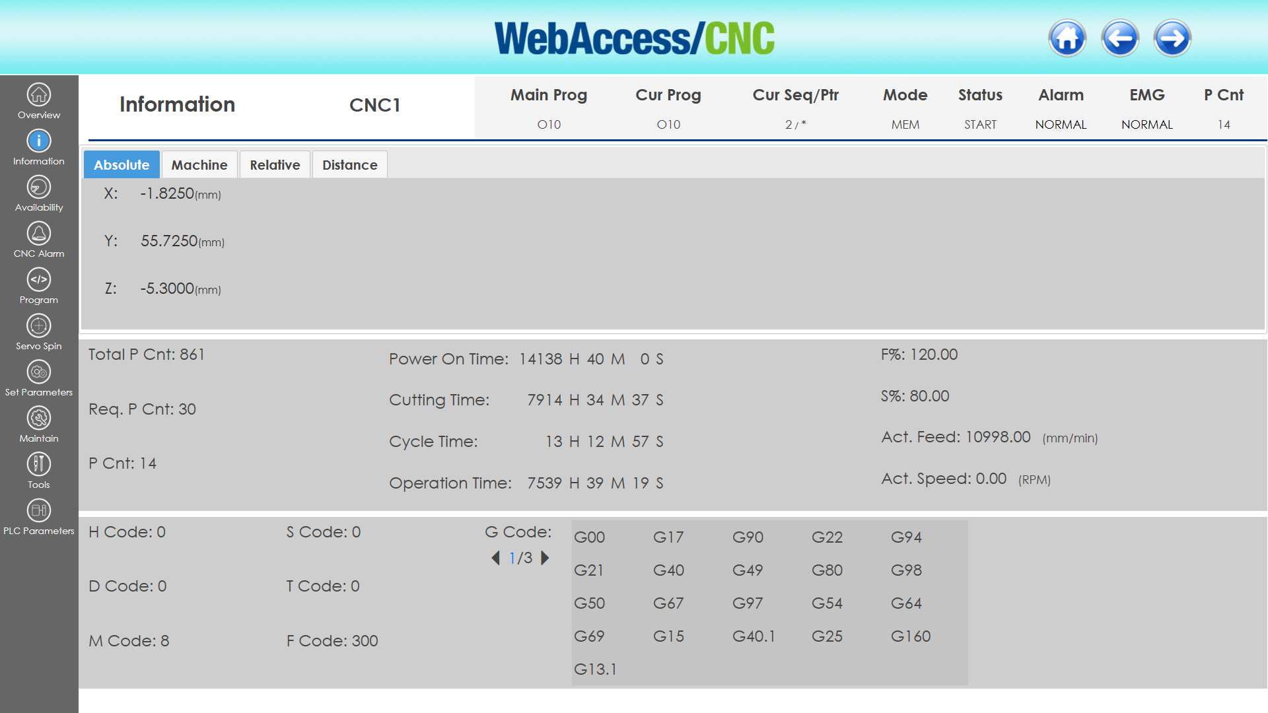Click the WebAccess/CNC logo
The image size is (1268, 713).
634,38
